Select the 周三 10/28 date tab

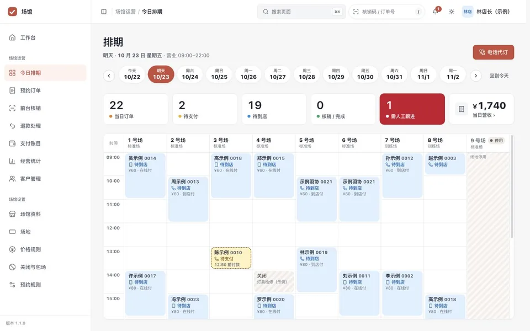307,74
